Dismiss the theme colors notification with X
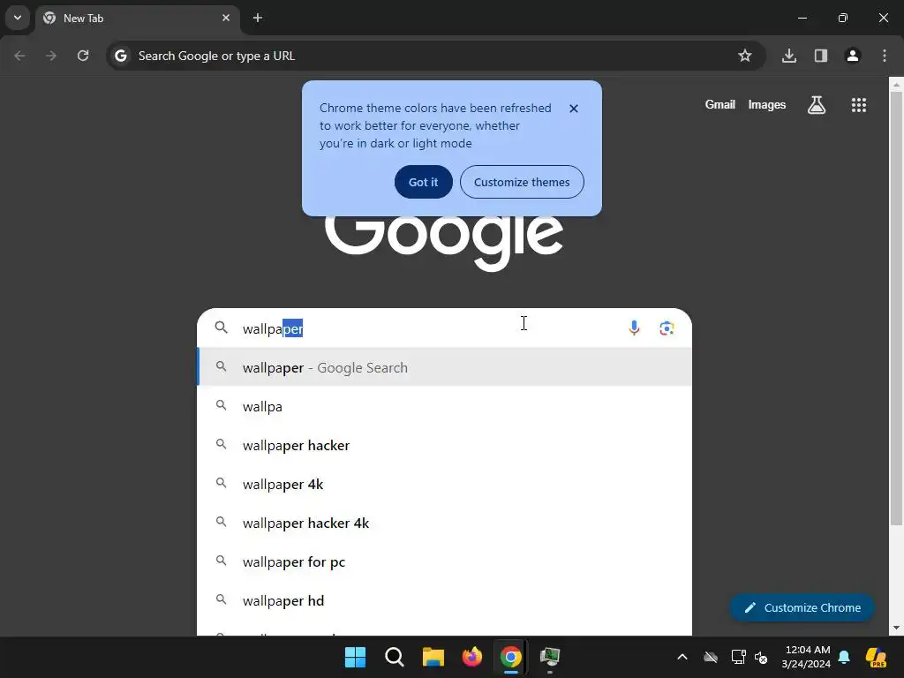The width and height of the screenshot is (904, 678). [x=574, y=109]
